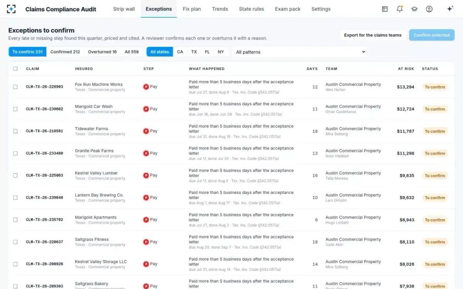The width and height of the screenshot is (463, 289).
Task: Click the Claim column header
Action: click(x=32, y=69)
